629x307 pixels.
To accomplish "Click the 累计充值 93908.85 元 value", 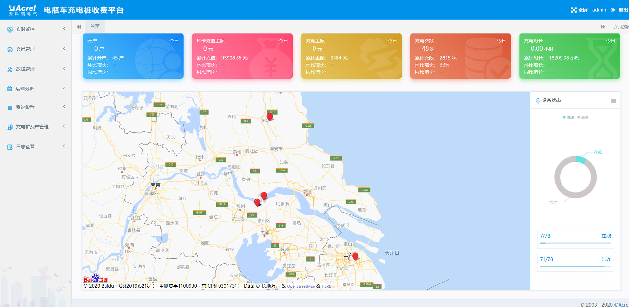I will 235,58.
